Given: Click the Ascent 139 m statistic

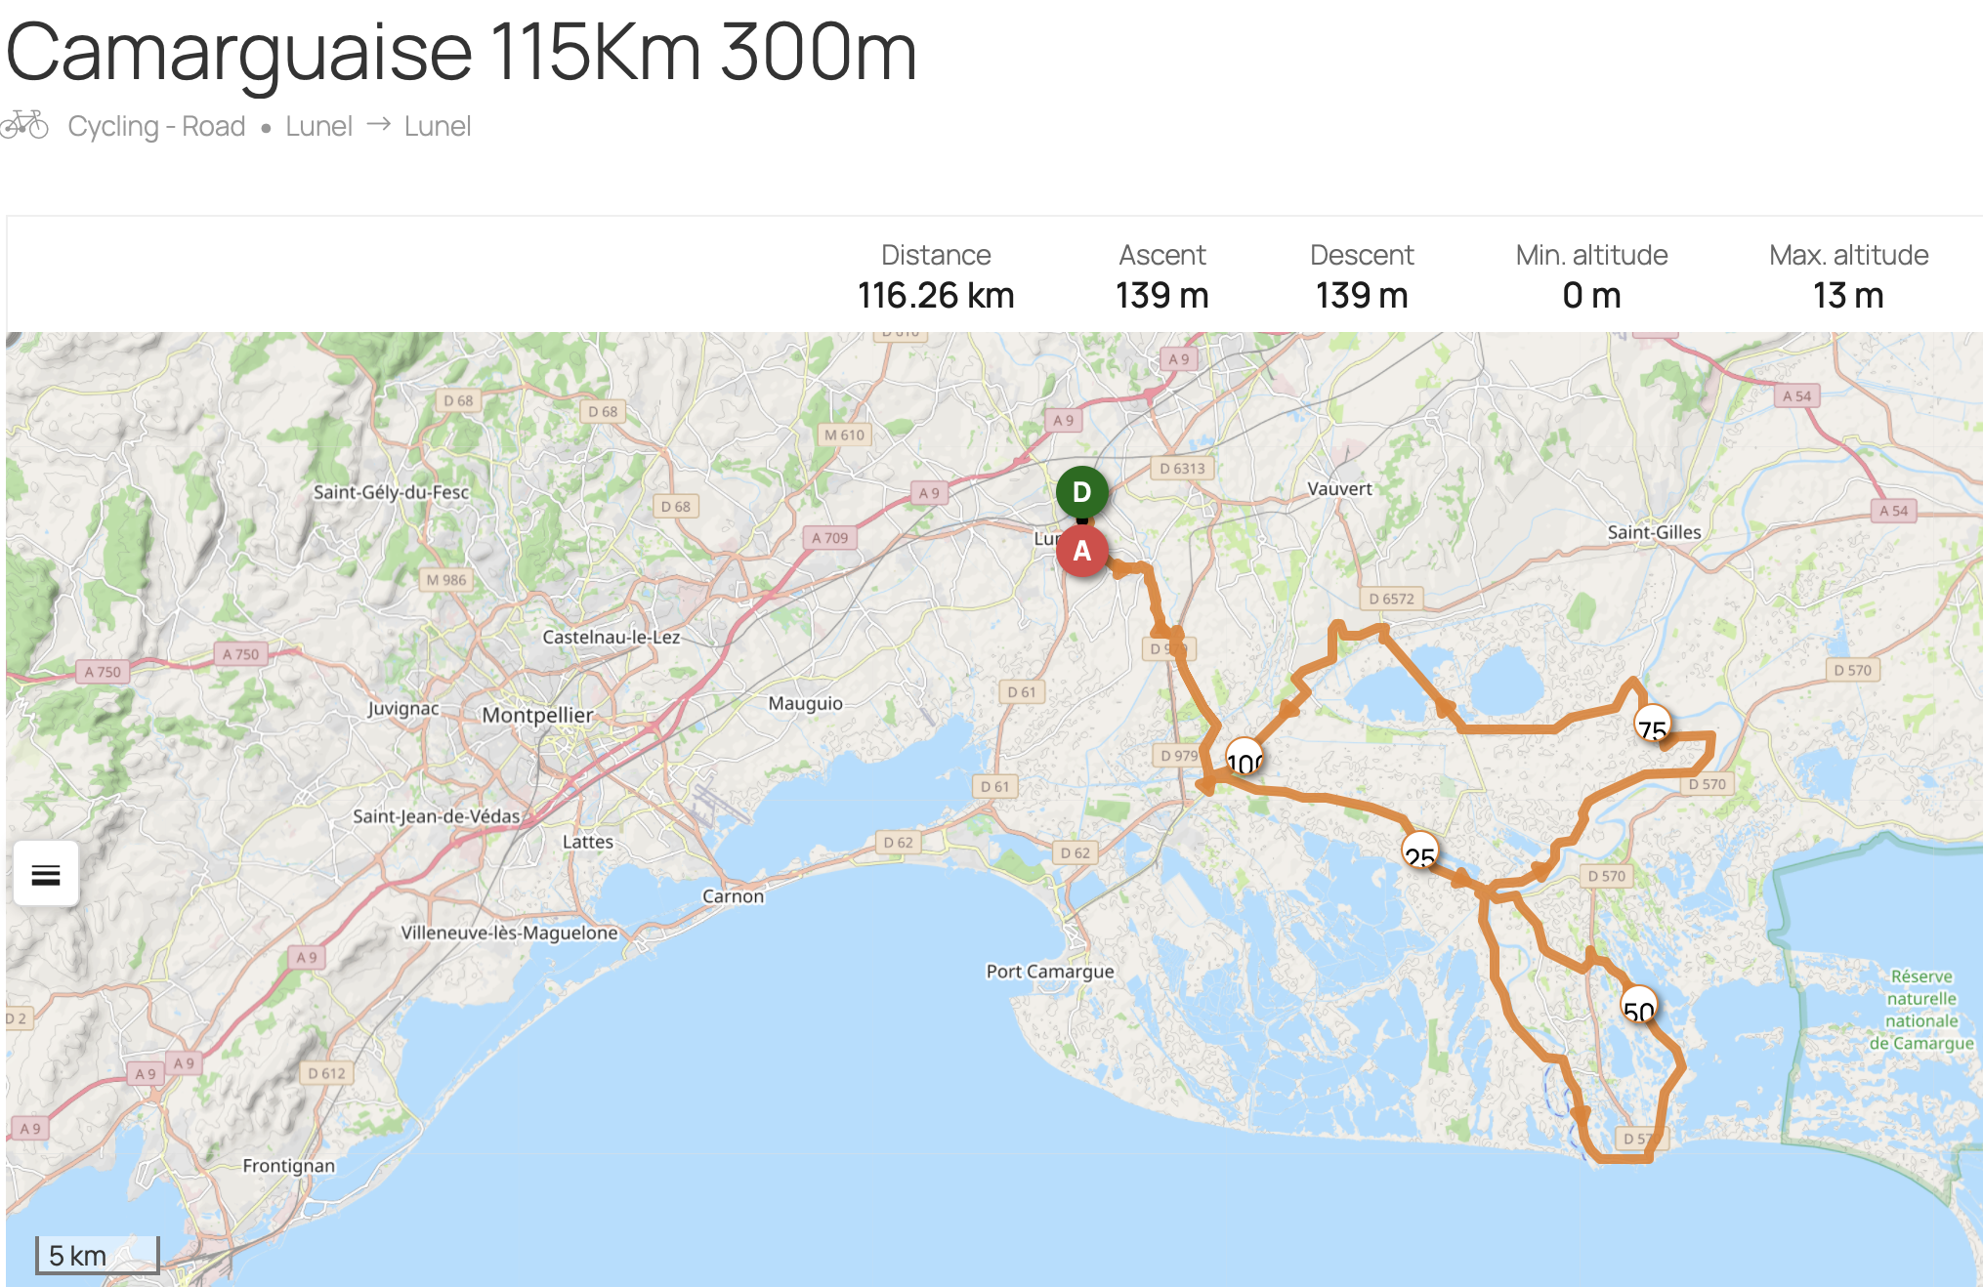Looking at the screenshot, I should point(1161,275).
